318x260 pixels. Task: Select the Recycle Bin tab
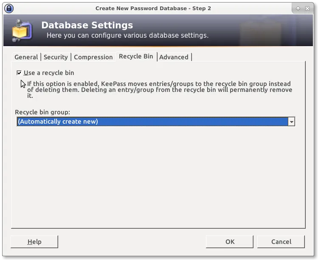point(136,56)
